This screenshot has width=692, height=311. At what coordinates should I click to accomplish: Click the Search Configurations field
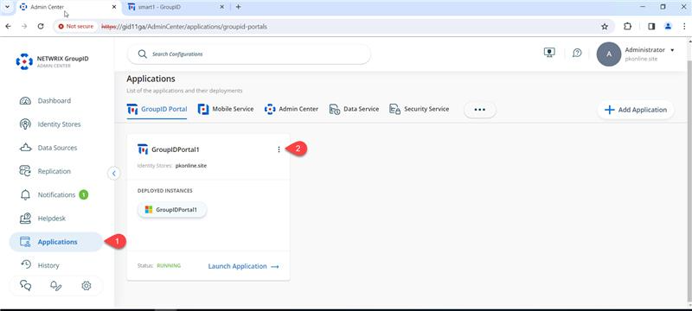pyautogui.click(x=249, y=54)
